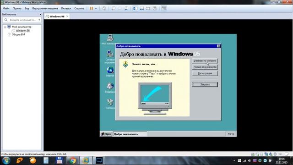This screenshot has height=165, width=293.
Task: Pause the virtual machine from the toolbar
Action: [x=92, y=8]
